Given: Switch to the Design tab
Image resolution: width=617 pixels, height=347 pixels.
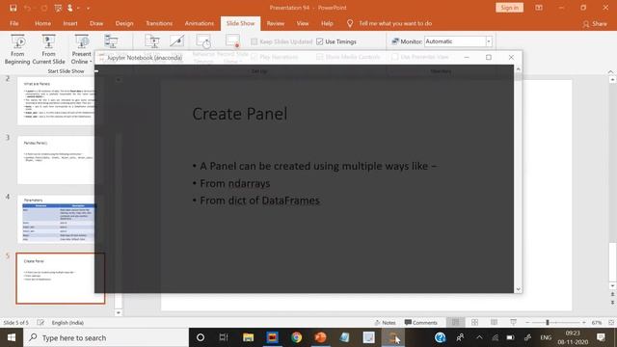Looking at the screenshot, I should [x=124, y=23].
